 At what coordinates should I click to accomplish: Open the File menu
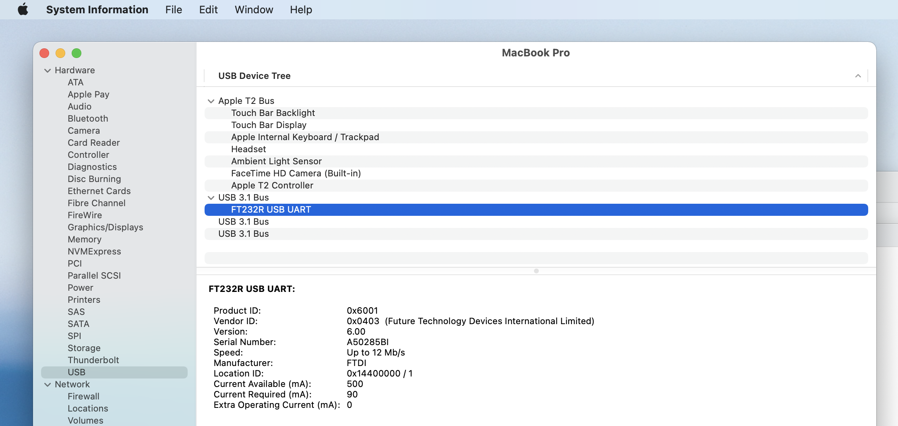tap(174, 9)
